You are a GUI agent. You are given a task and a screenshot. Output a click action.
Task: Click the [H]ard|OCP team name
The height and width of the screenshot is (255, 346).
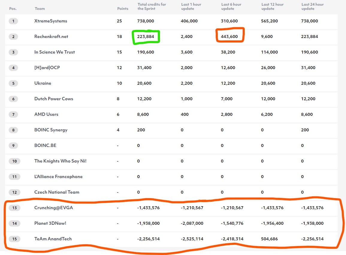point(47,68)
